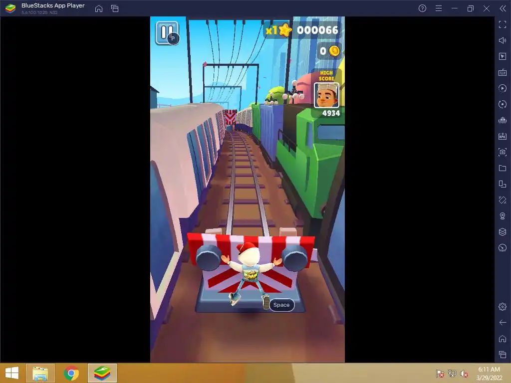Click Android home button in sidebar

[x=503, y=339]
